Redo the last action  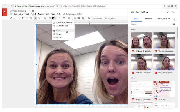(x=19, y=18)
